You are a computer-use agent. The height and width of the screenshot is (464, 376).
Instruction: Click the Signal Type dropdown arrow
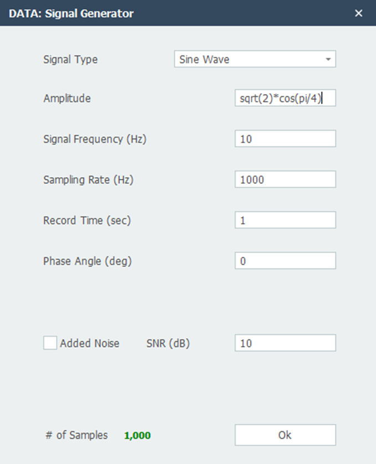[328, 59]
